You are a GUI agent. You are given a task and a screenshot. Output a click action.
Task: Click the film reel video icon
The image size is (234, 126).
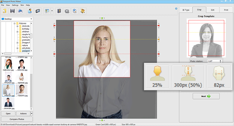click(x=67, y=11)
